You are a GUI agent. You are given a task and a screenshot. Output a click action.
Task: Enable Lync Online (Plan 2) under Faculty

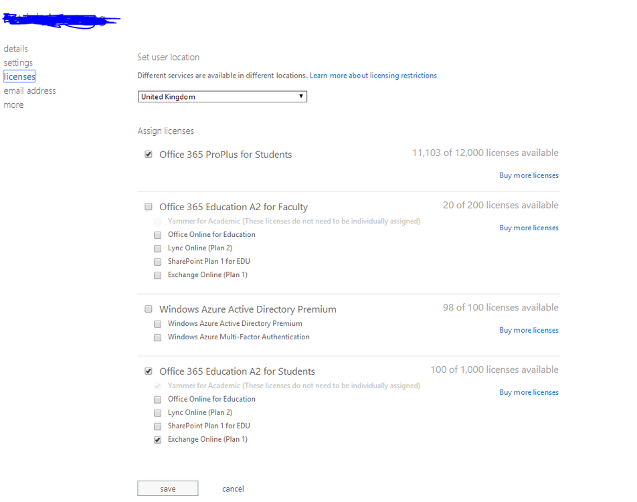(x=157, y=248)
